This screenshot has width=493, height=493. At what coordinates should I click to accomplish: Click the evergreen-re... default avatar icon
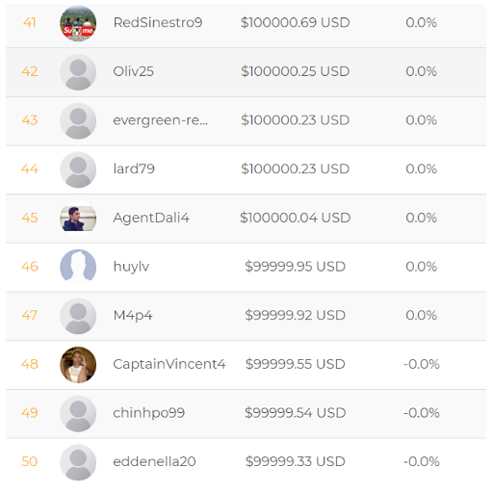(78, 121)
